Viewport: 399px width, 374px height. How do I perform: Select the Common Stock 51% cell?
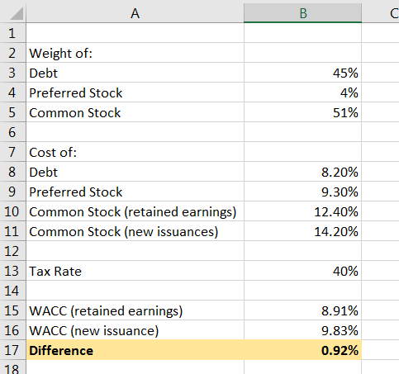point(302,112)
